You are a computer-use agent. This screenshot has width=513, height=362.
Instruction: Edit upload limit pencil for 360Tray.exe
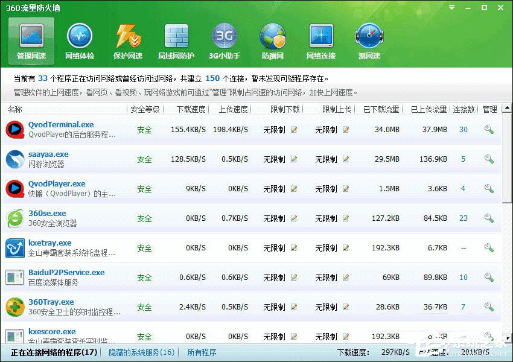pos(344,307)
